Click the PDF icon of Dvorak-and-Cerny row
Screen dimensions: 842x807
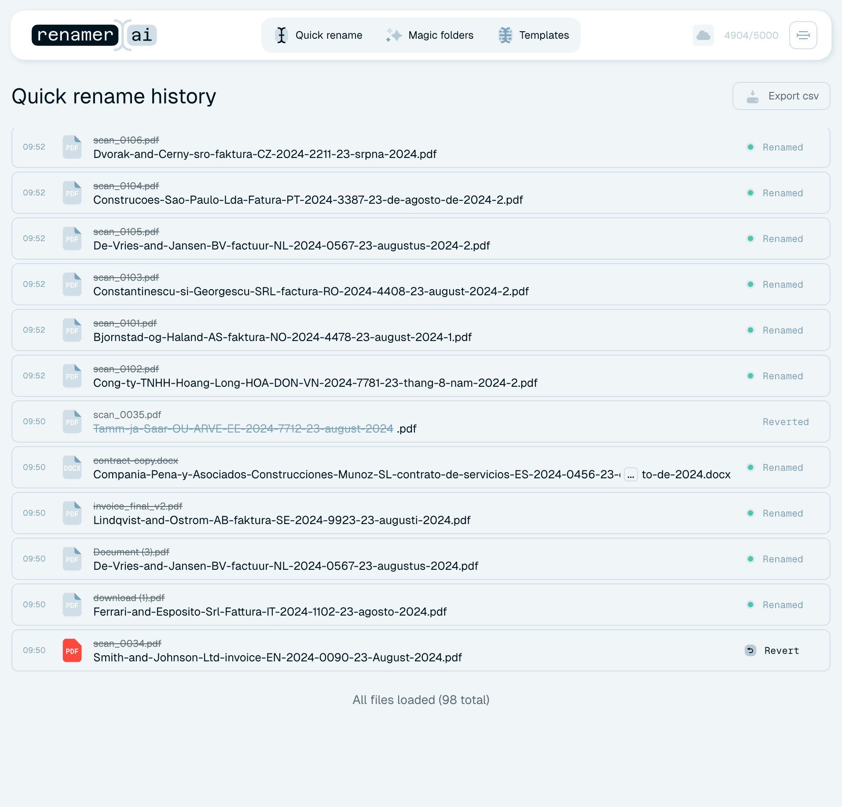pyautogui.click(x=72, y=147)
